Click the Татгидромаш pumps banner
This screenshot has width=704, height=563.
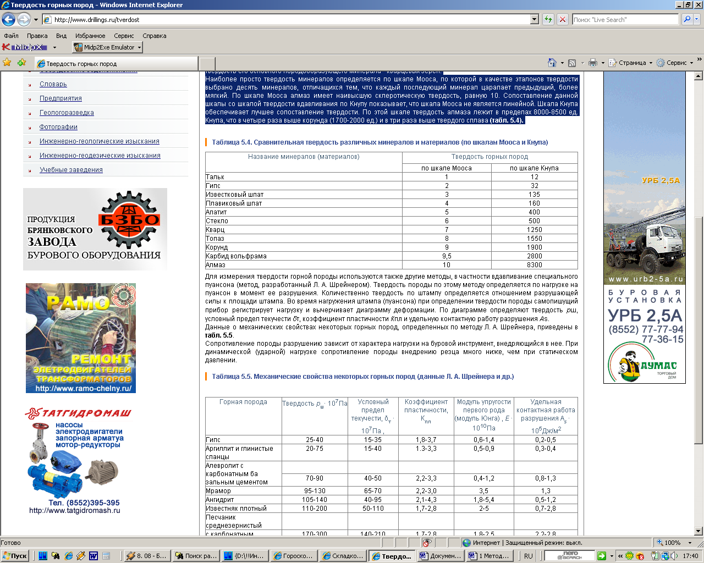tap(79, 461)
